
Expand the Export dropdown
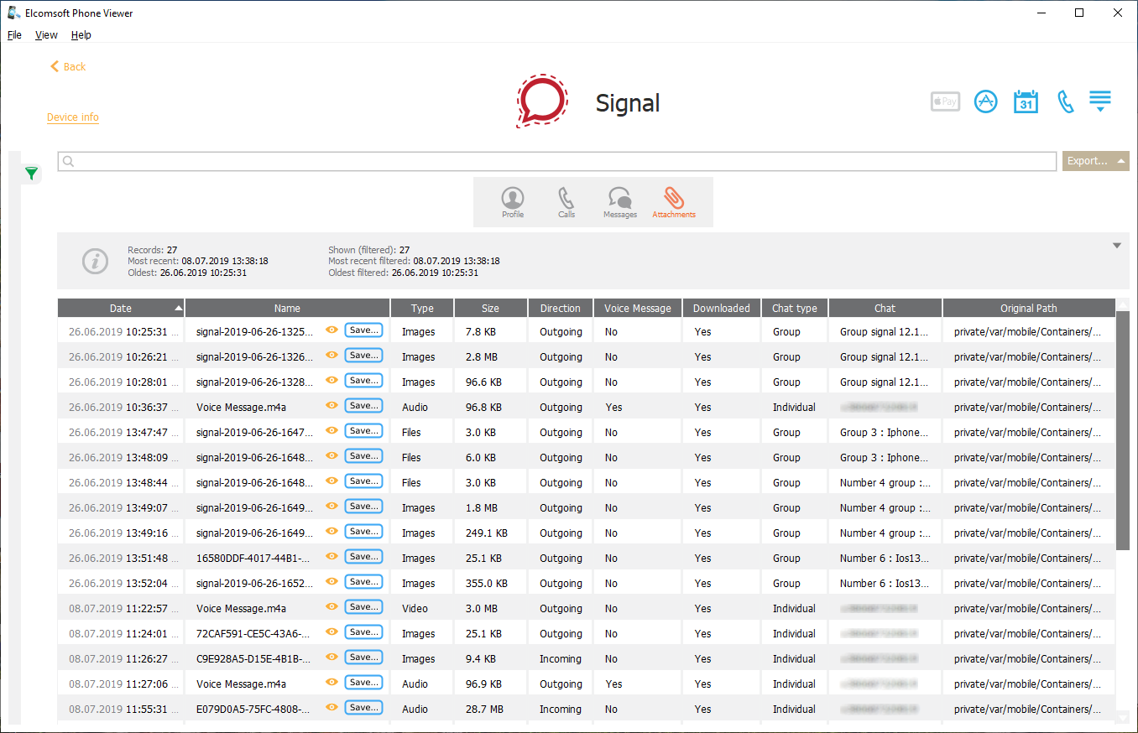click(1095, 161)
